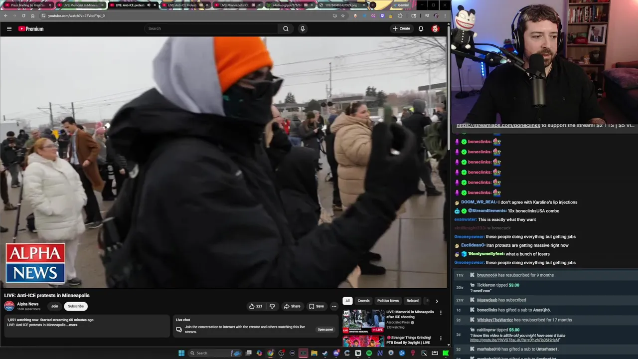638x359 pixels.
Task: Click the Gemini button in title bar
Action: pos(400,5)
